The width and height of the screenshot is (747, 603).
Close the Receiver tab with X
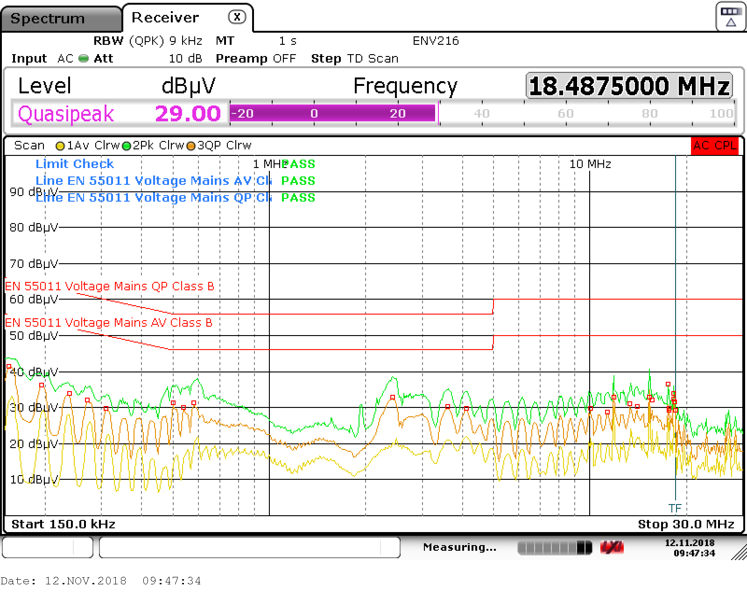[237, 17]
